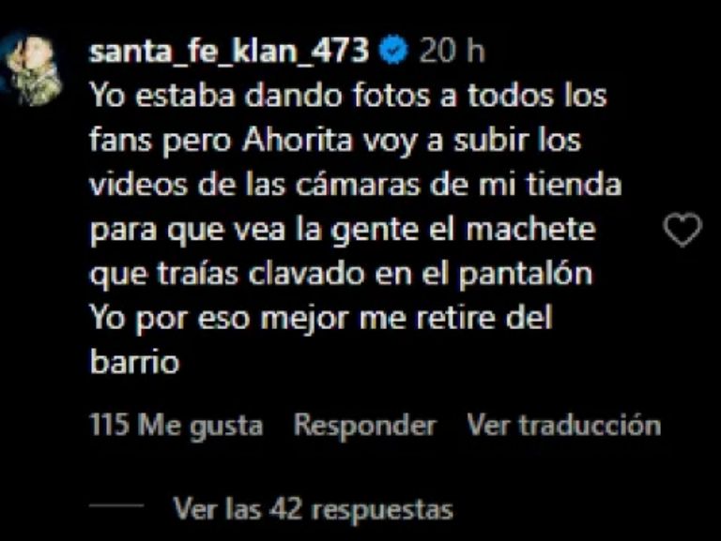Open santa_fe_klan_473 profile picture
The height and width of the screenshot is (541, 721).
[31, 68]
